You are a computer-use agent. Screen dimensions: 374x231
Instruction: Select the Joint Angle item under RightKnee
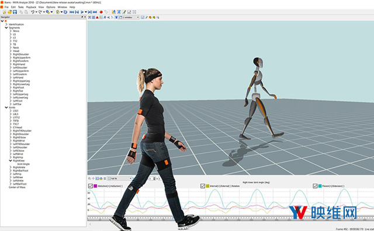[23, 164]
